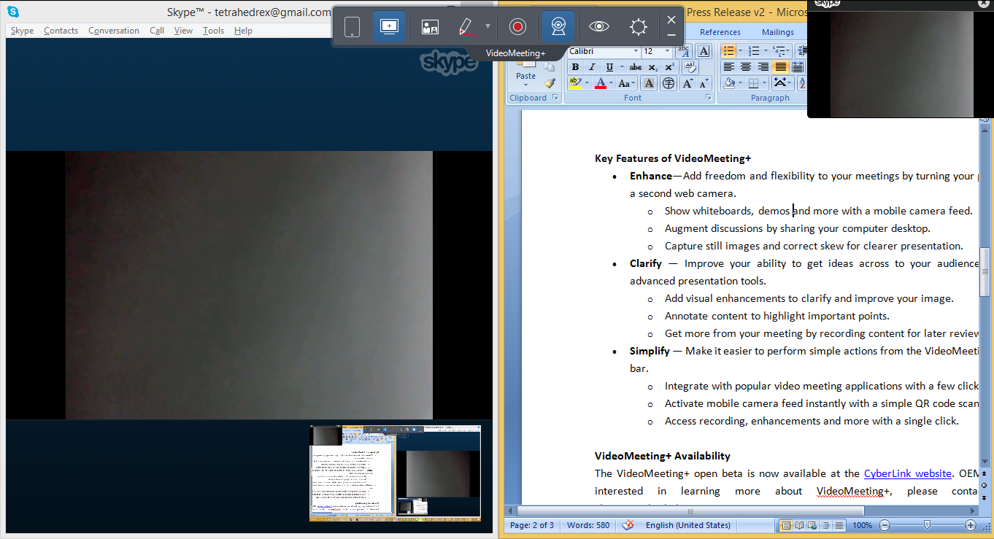Switch to the References tab in Word

(720, 32)
